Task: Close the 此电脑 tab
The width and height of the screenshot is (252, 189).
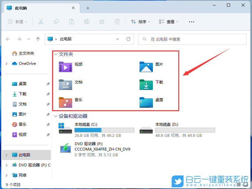Action: 73,8
